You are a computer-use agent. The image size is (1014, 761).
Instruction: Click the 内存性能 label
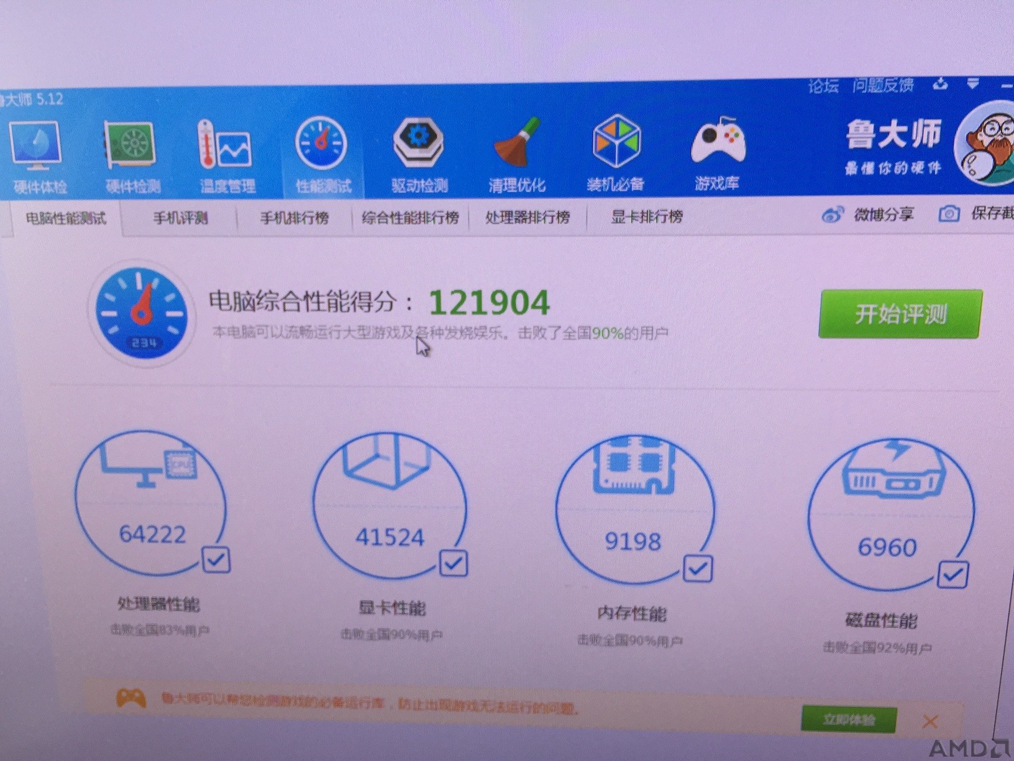(x=631, y=614)
